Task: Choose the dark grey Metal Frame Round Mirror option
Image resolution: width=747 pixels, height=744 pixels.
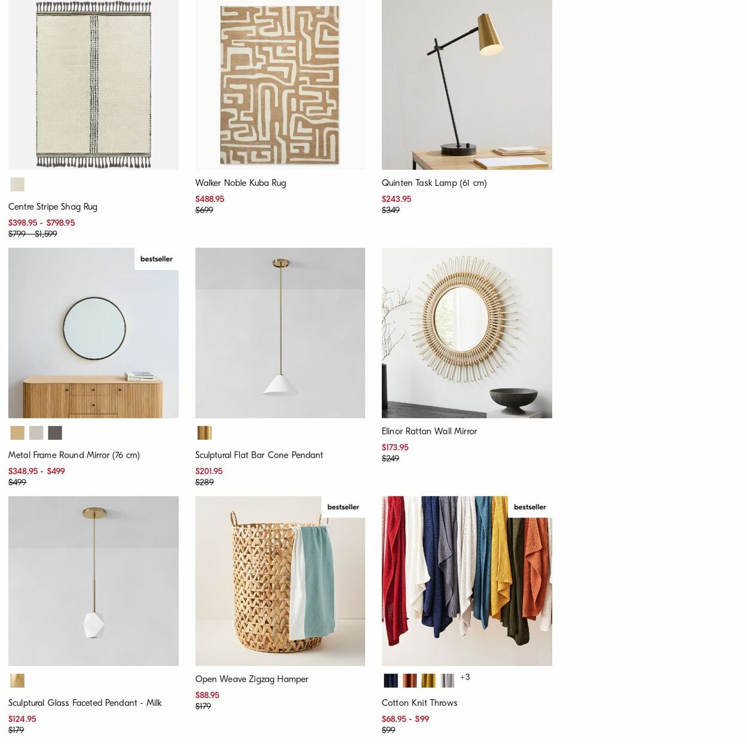Action: [55, 432]
